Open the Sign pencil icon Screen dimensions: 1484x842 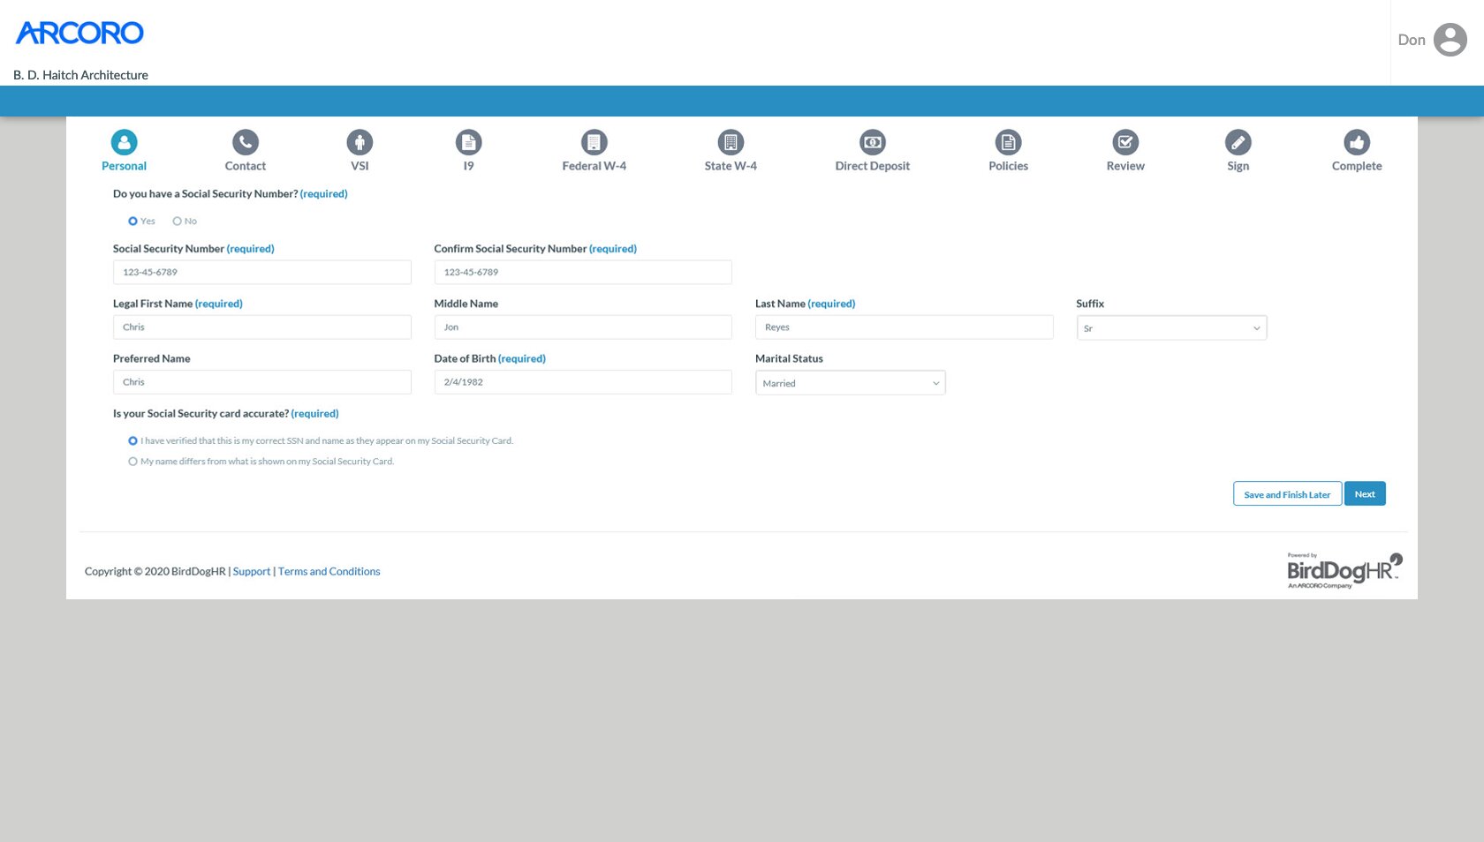pyautogui.click(x=1238, y=142)
